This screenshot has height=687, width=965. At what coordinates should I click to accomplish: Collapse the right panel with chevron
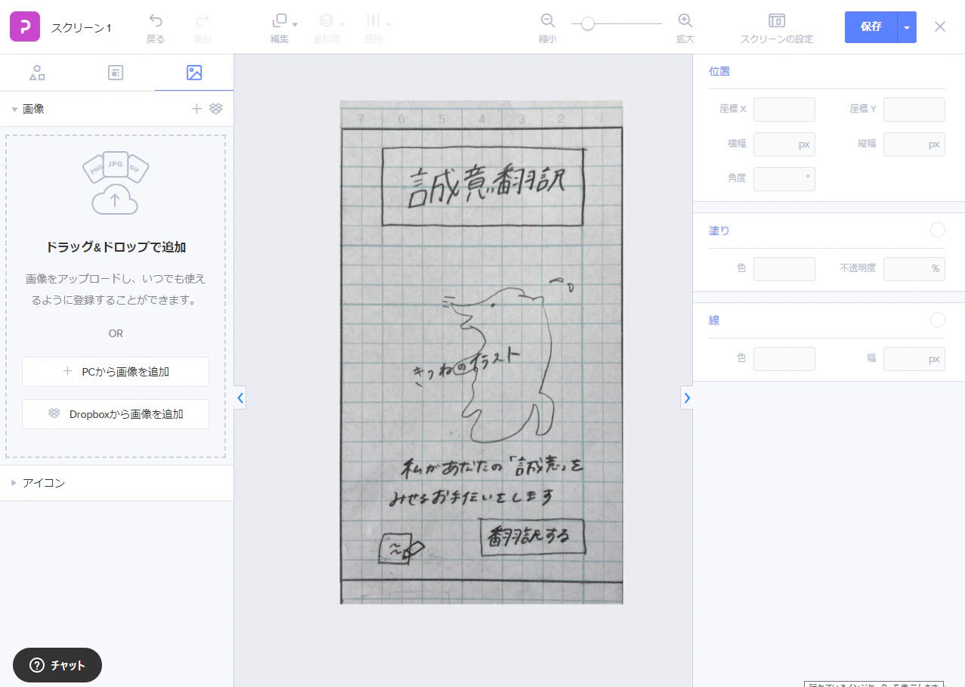(686, 398)
